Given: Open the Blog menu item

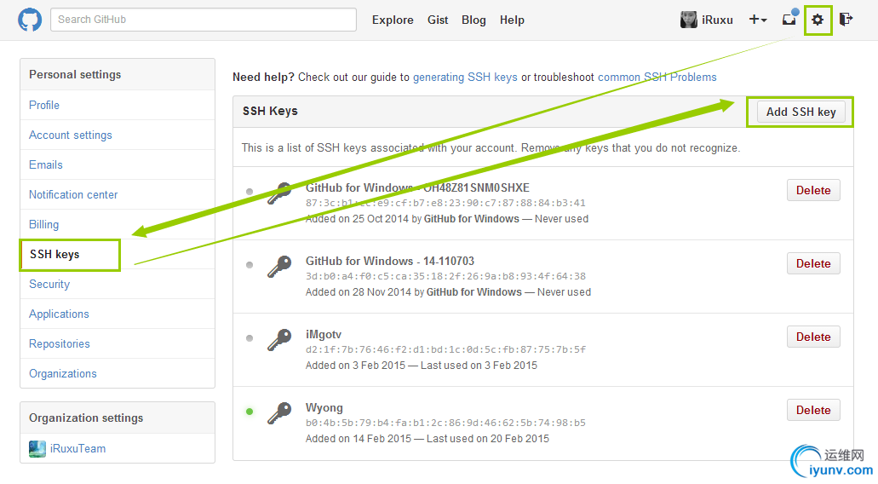Looking at the screenshot, I should coord(473,20).
